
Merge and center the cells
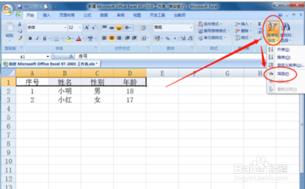pos(143,38)
